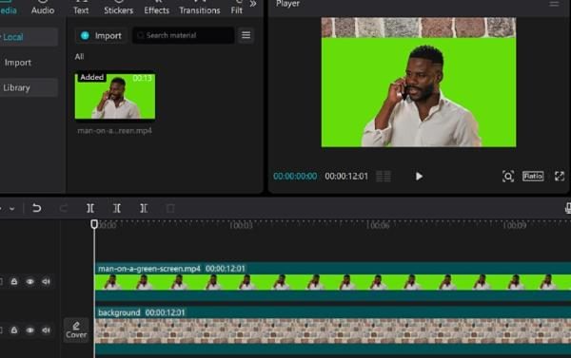The image size is (571, 358).
Task: Open the media list view options icon
Action: click(x=246, y=35)
